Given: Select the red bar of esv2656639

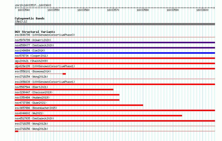Looking at the screenshot, I should (x=115, y=84).
